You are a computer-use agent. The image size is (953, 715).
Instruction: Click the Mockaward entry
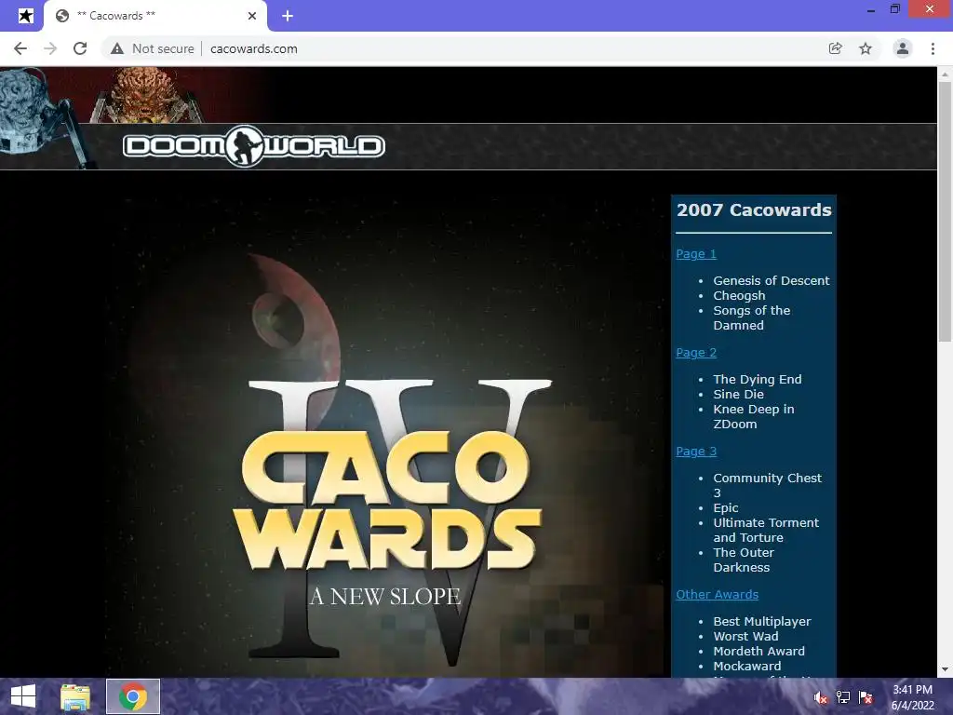(x=747, y=666)
